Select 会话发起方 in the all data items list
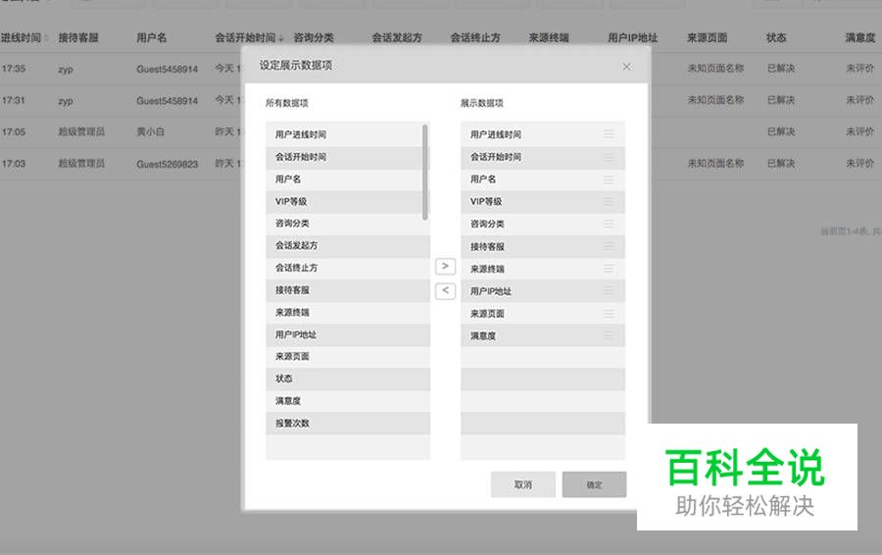The width and height of the screenshot is (882, 555). [348, 246]
